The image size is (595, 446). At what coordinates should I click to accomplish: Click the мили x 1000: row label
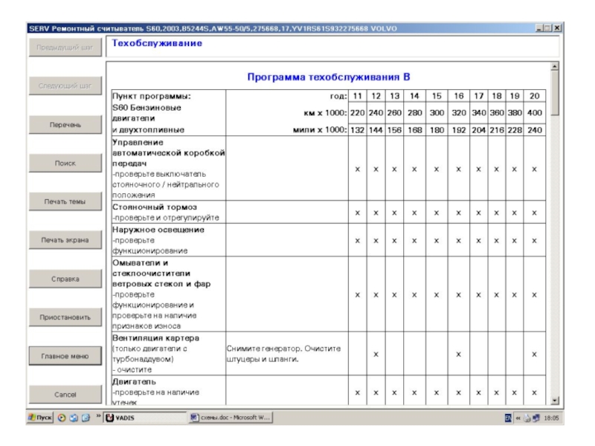point(321,129)
